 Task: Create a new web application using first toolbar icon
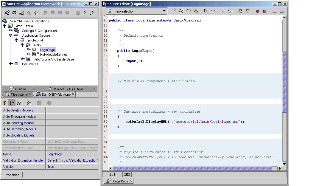(x=7, y=13)
